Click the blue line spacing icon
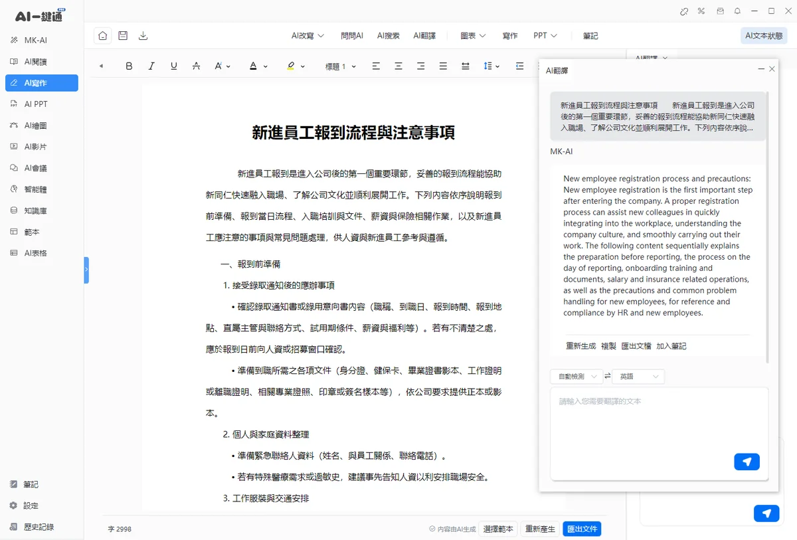 487,66
